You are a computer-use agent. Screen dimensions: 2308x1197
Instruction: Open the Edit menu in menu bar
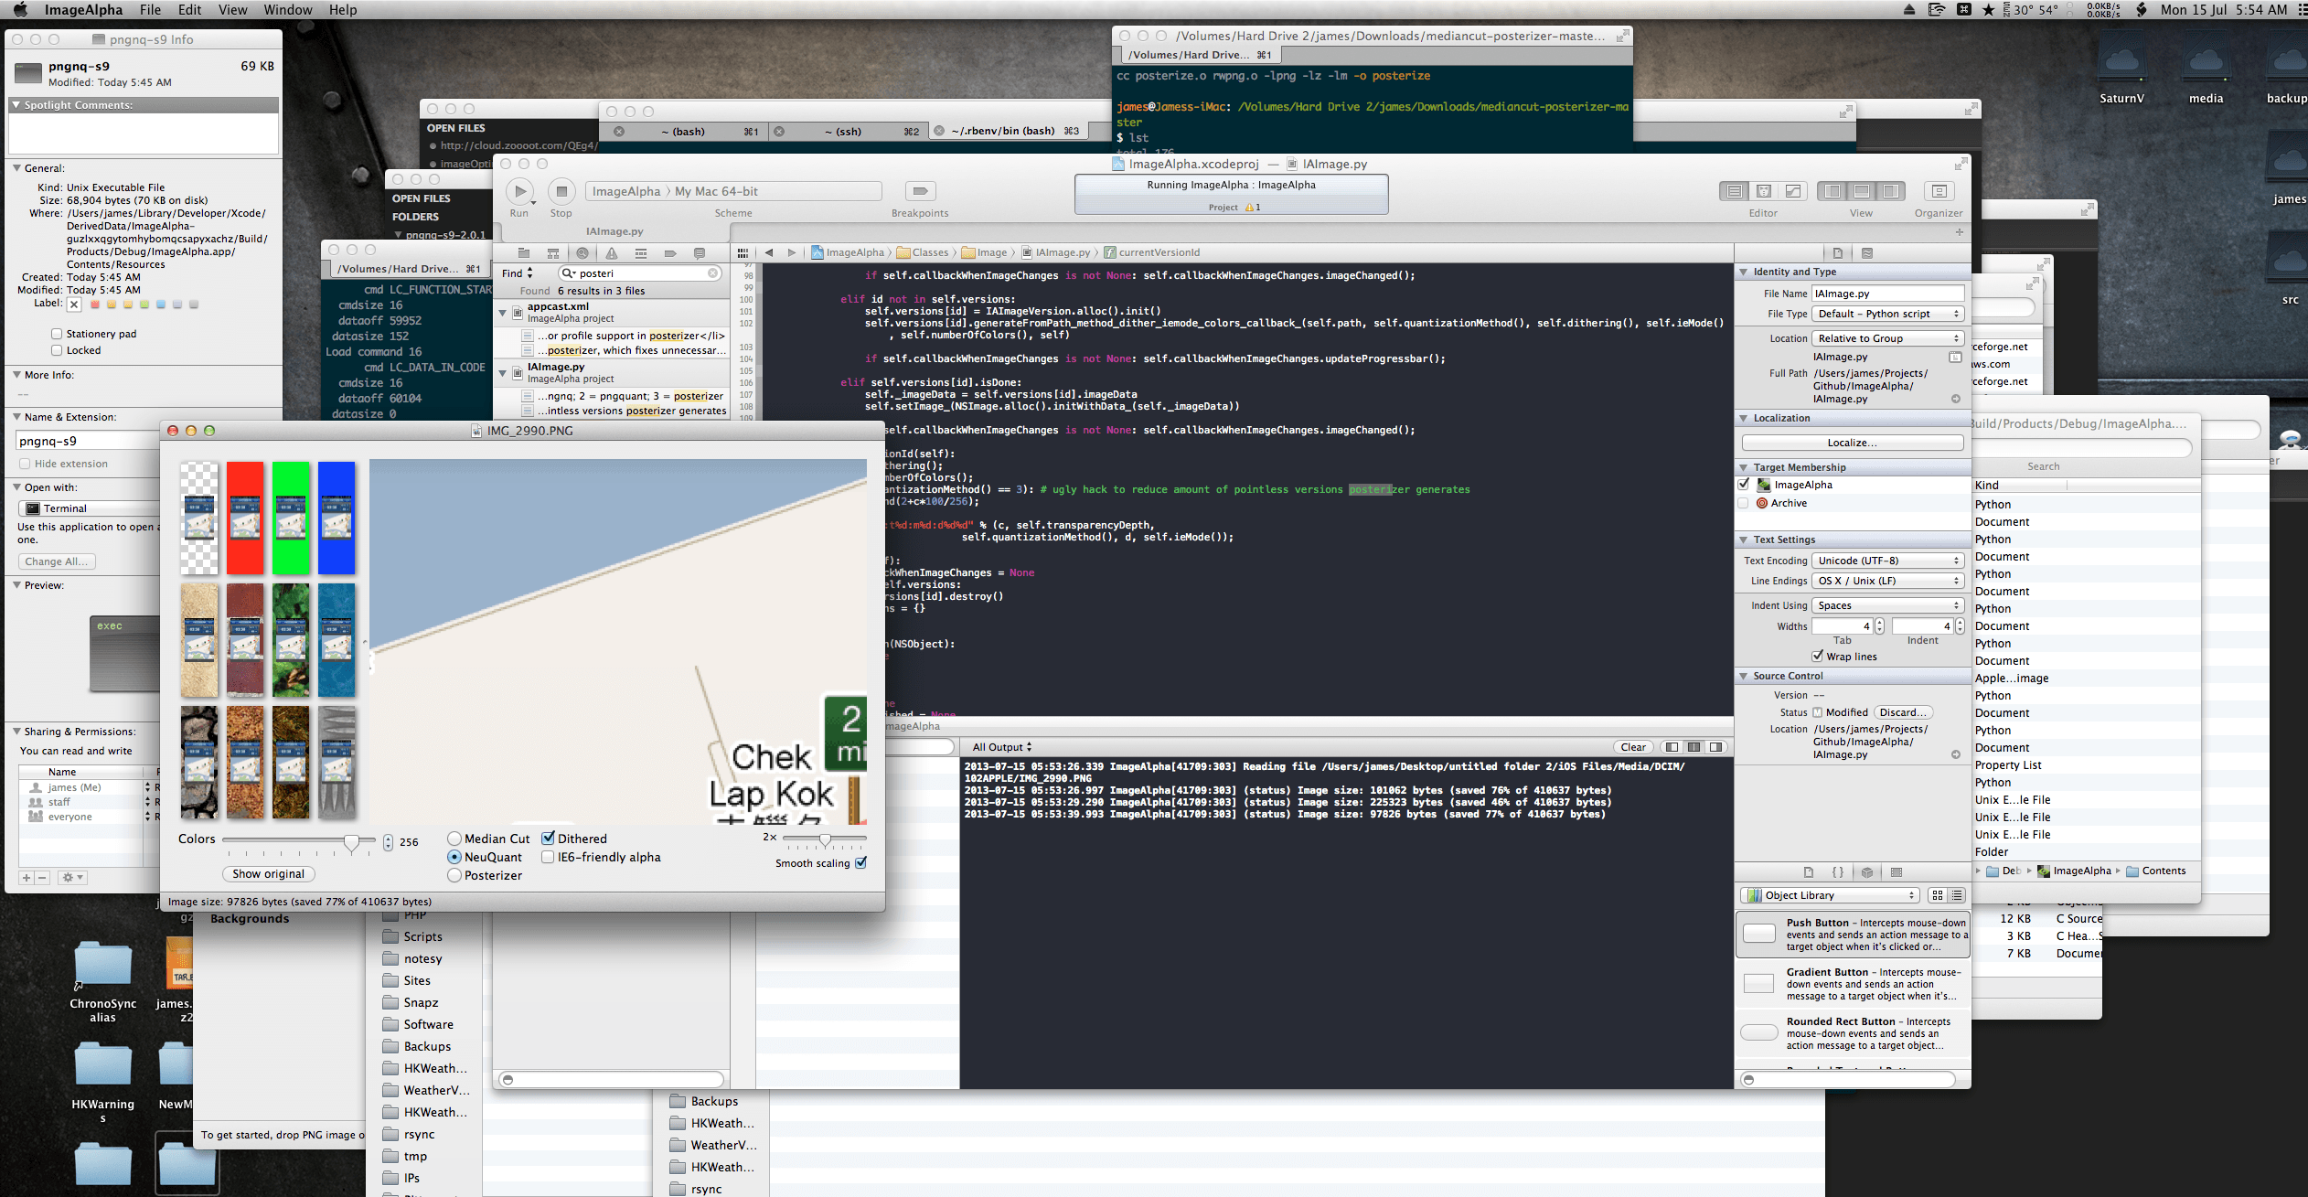click(187, 11)
